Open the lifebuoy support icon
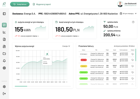The height and width of the screenshot is (99, 140). (4, 68)
